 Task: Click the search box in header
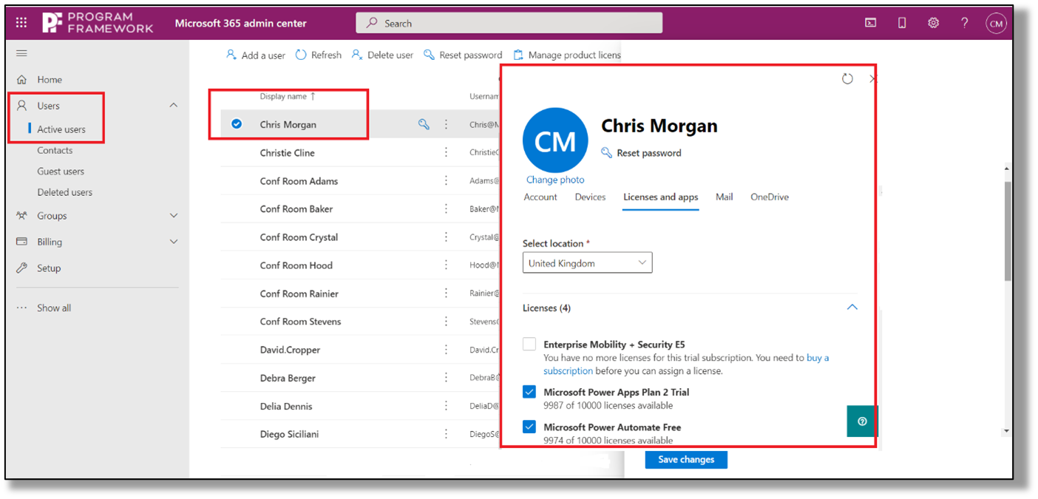[x=509, y=23]
